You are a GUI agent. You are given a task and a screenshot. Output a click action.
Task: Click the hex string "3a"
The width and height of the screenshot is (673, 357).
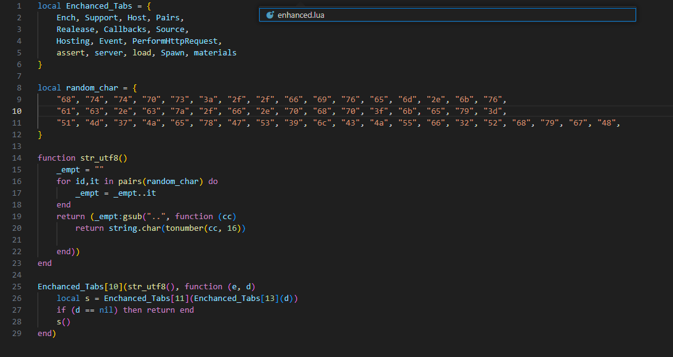pyautogui.click(x=208, y=100)
